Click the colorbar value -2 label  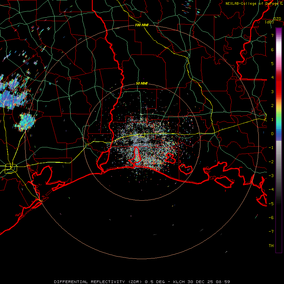(x=271, y=162)
